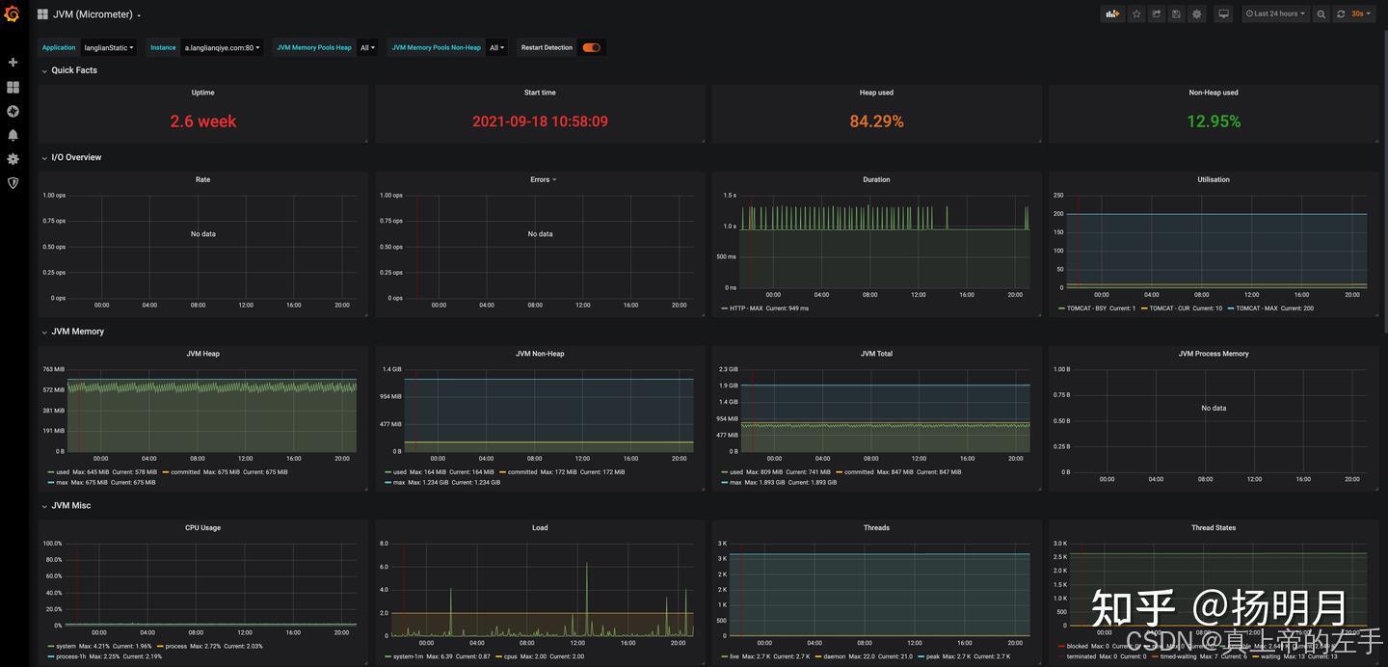Image resolution: width=1388 pixels, height=667 pixels.
Task: Open the Utilisation panel title menu
Action: 1214,179
